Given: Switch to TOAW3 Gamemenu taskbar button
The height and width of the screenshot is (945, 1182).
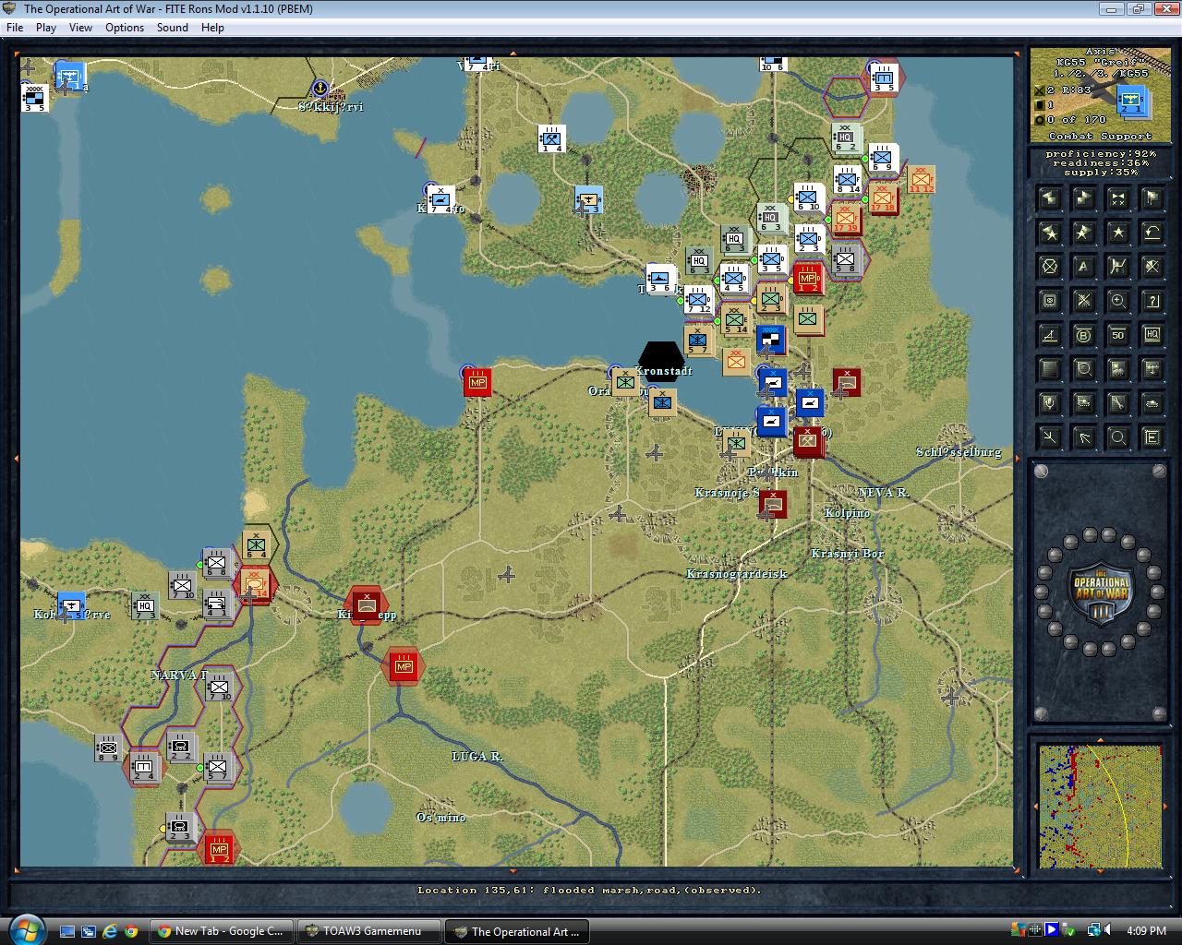Looking at the screenshot, I should (369, 931).
